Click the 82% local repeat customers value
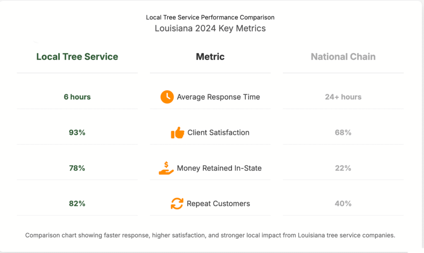424x253 pixels. (77, 204)
